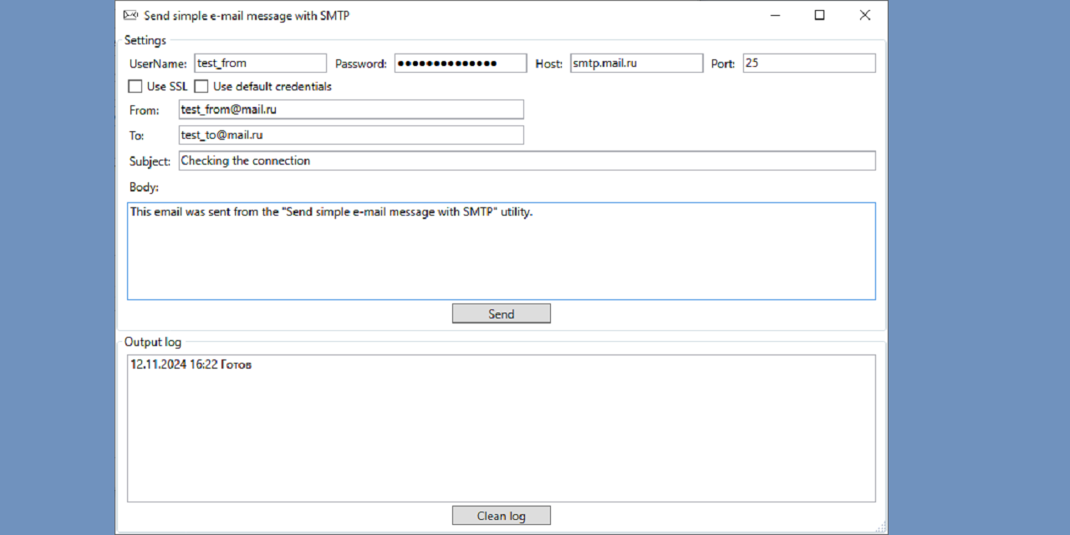Select the Port field with value 25
The height and width of the screenshot is (535, 1070).
coord(808,62)
